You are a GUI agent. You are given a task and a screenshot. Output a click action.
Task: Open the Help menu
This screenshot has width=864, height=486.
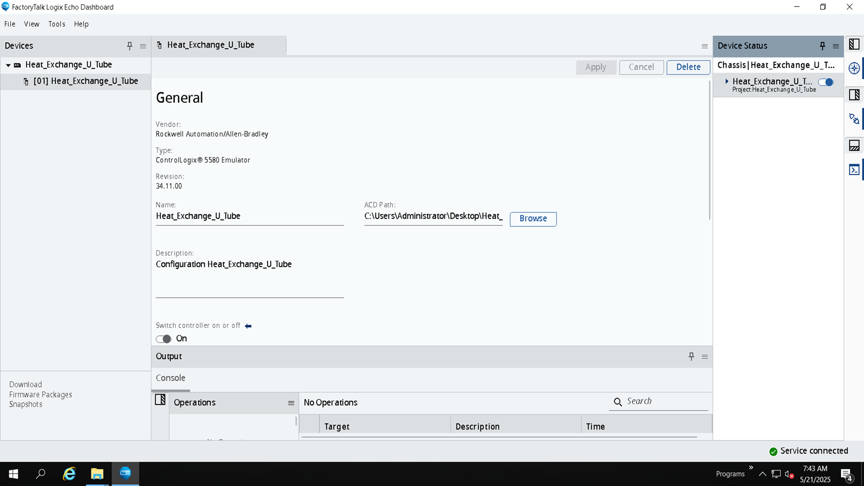click(81, 24)
